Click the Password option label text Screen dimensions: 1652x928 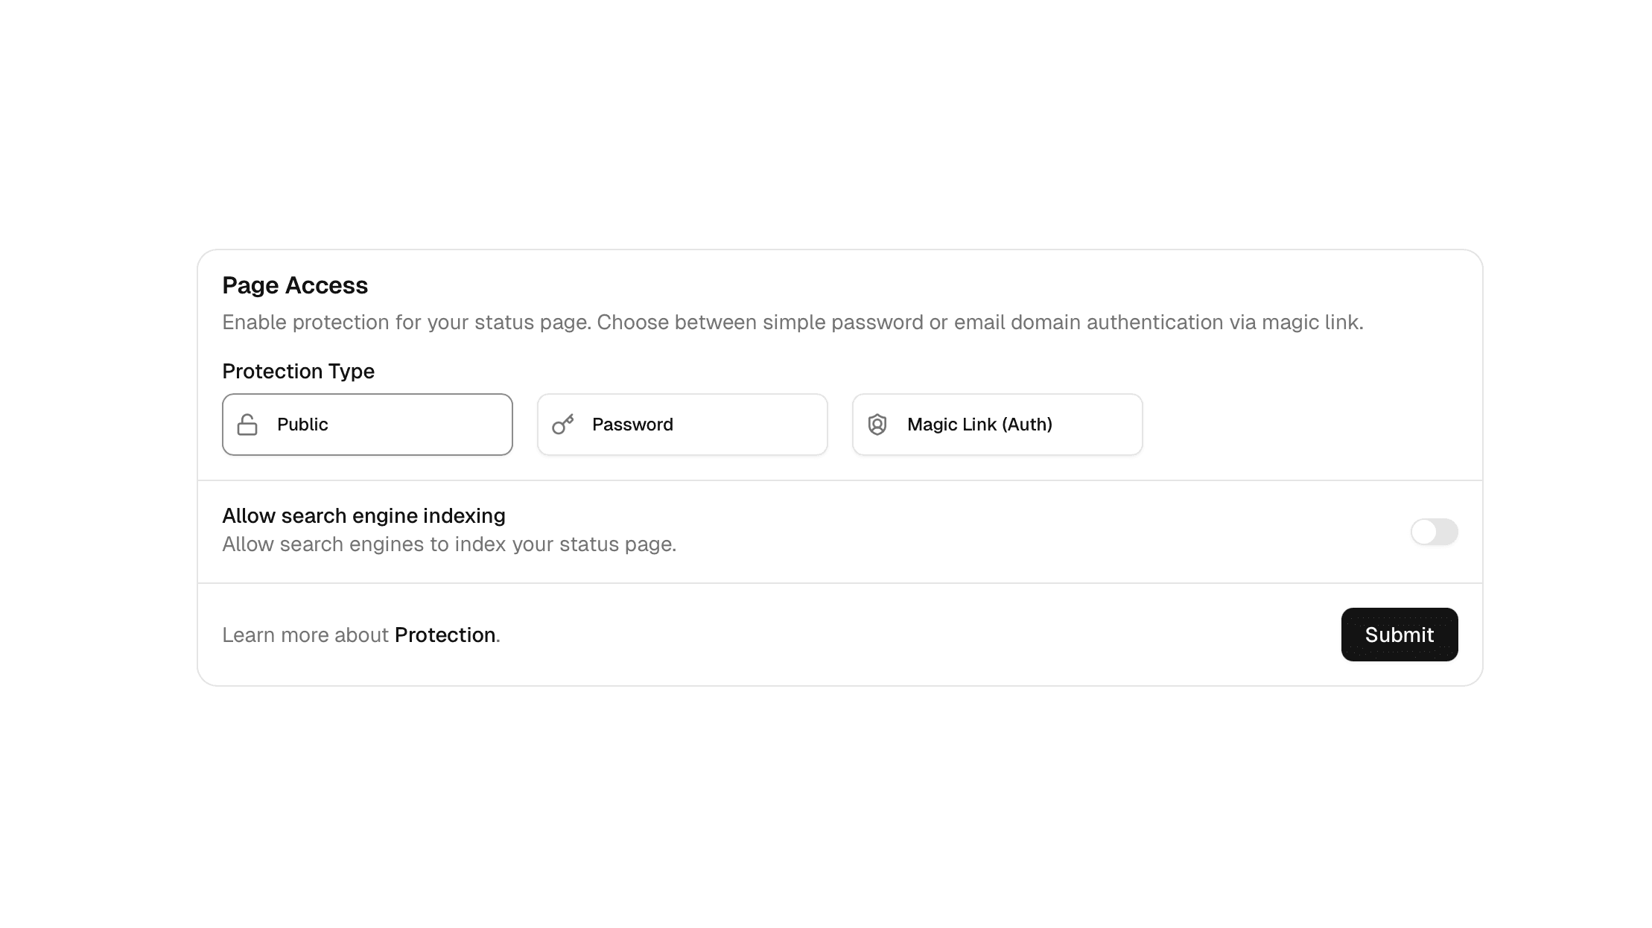click(x=632, y=424)
